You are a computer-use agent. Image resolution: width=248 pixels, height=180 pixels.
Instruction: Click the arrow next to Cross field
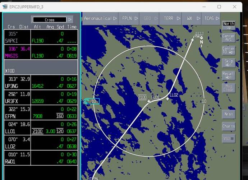pos(70,20)
